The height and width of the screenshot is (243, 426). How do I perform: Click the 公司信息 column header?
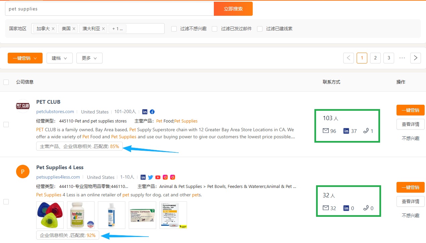click(25, 82)
